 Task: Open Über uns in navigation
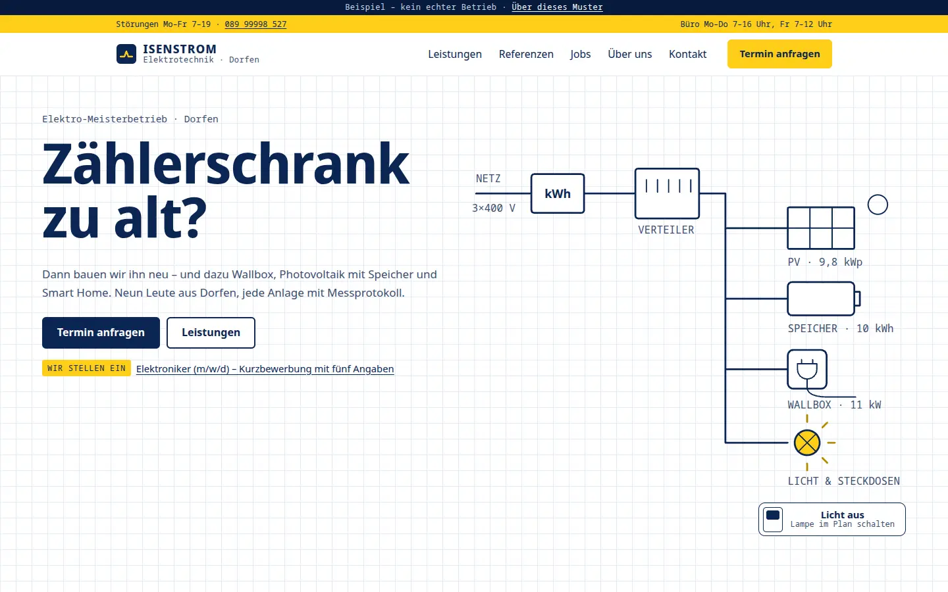coord(630,54)
